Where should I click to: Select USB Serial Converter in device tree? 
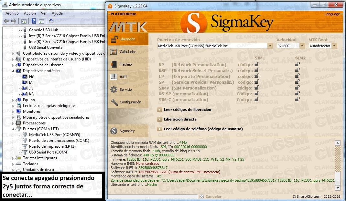[46, 48]
